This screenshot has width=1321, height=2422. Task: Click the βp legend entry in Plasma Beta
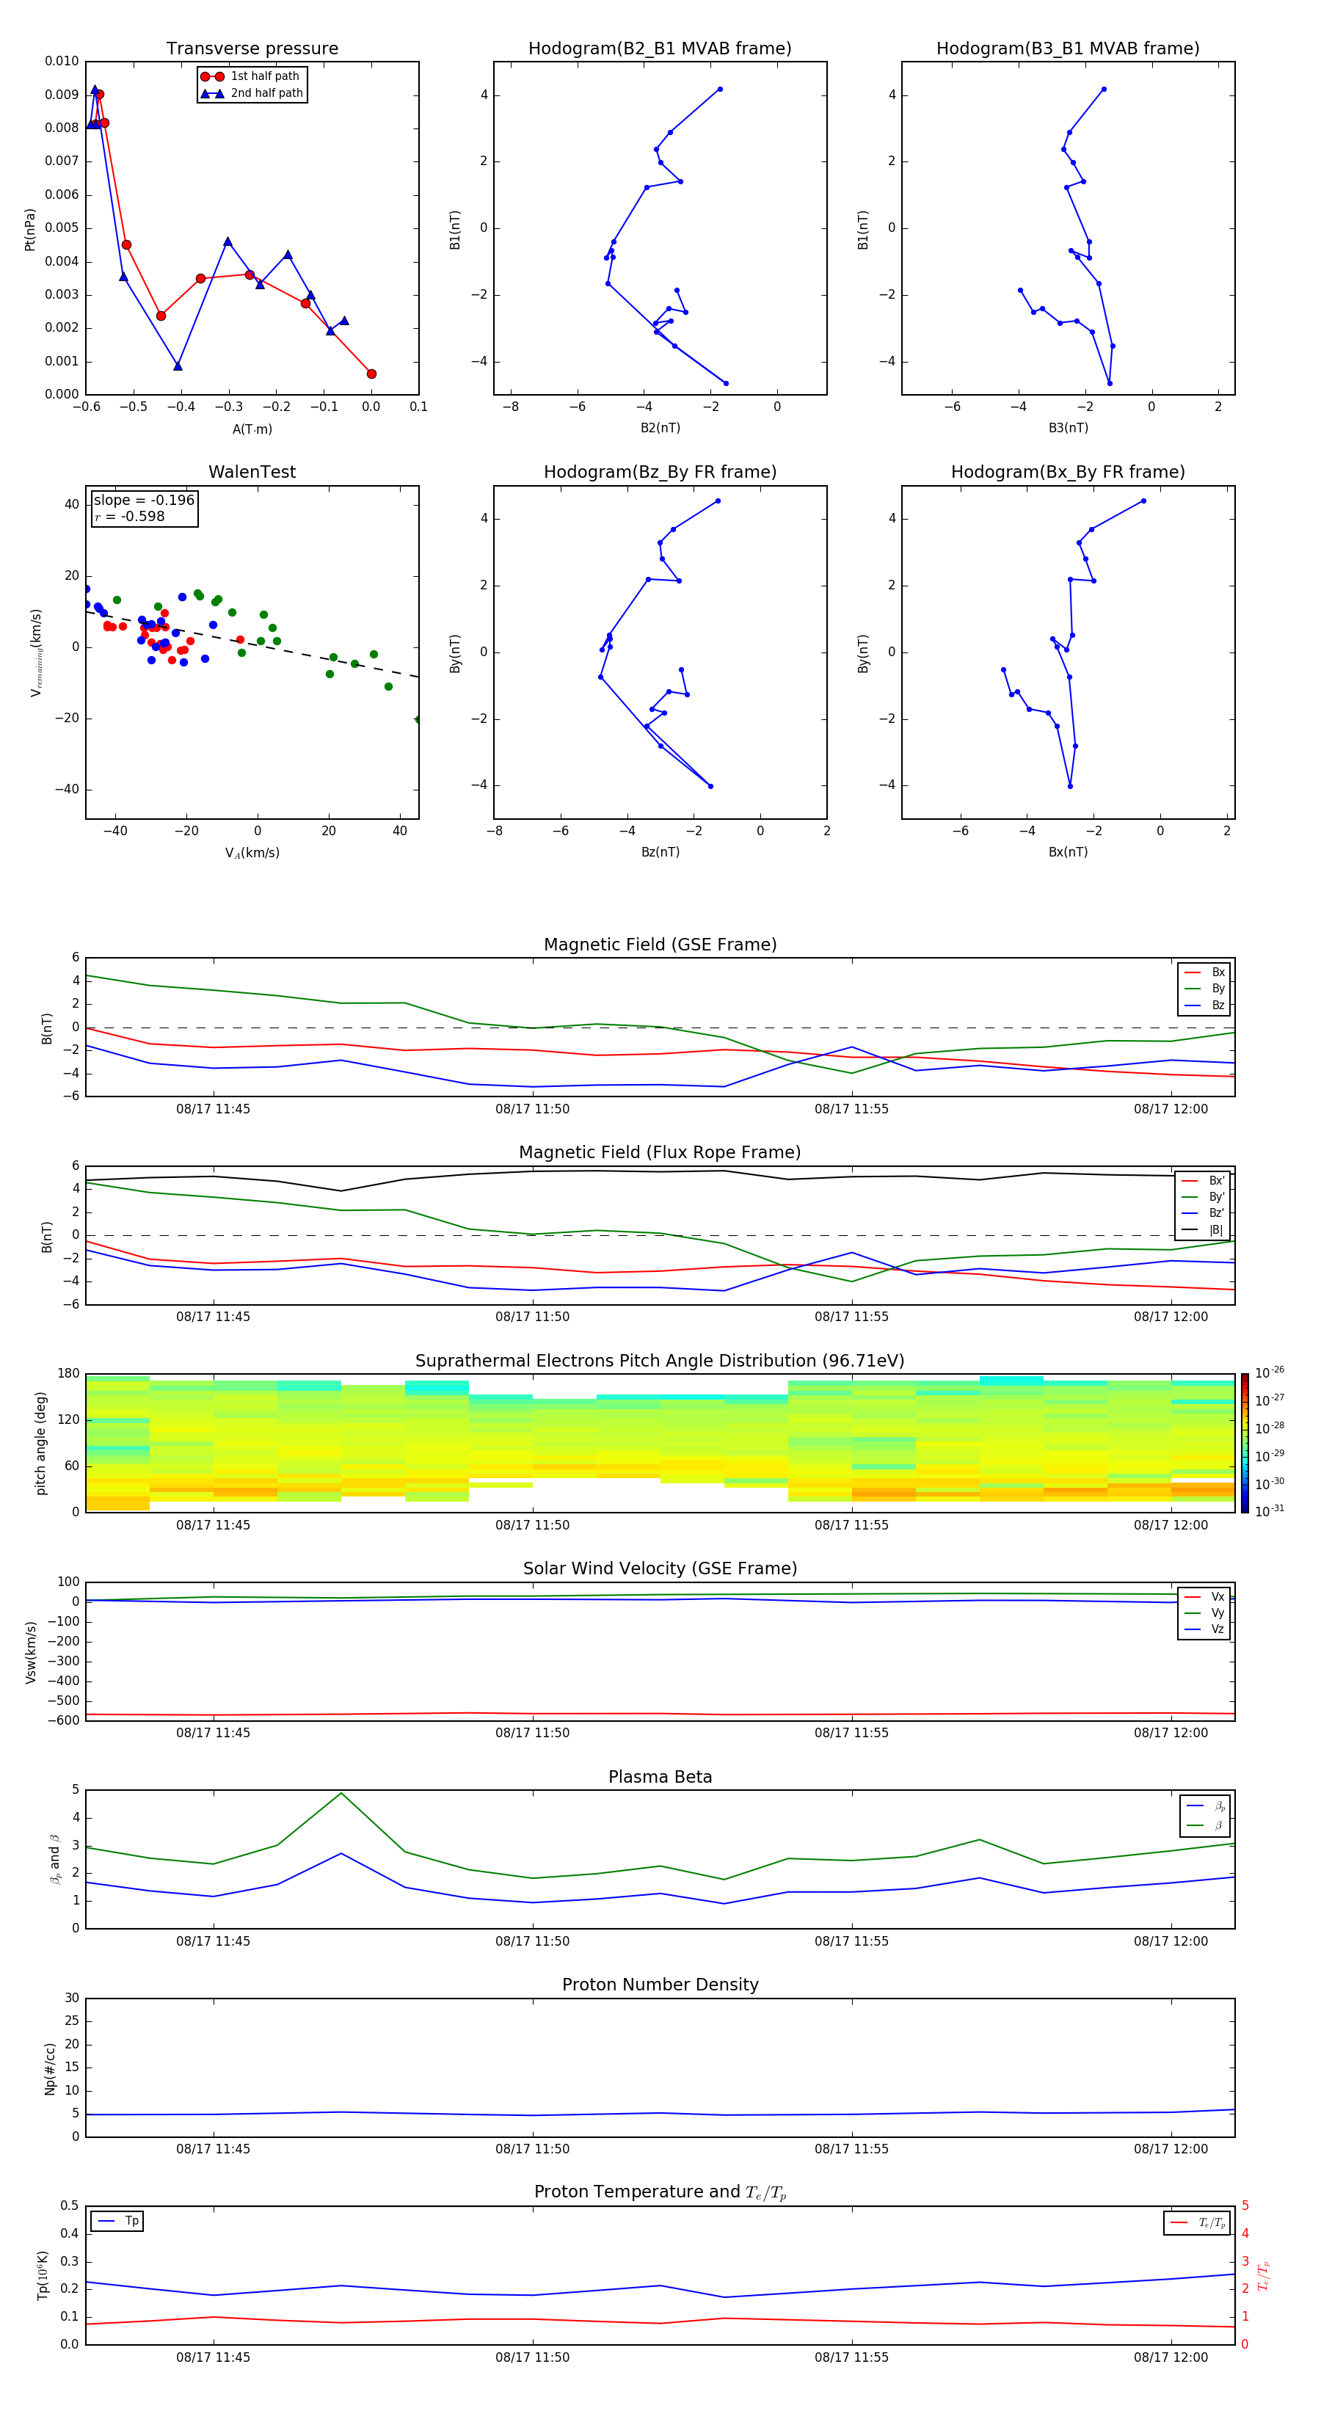1205,1806
